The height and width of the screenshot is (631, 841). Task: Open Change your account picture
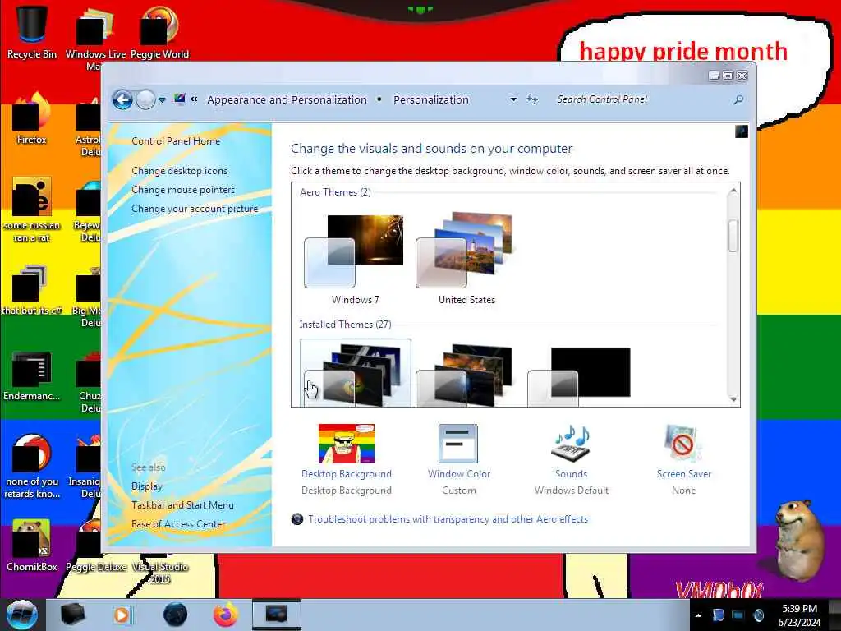(x=195, y=209)
